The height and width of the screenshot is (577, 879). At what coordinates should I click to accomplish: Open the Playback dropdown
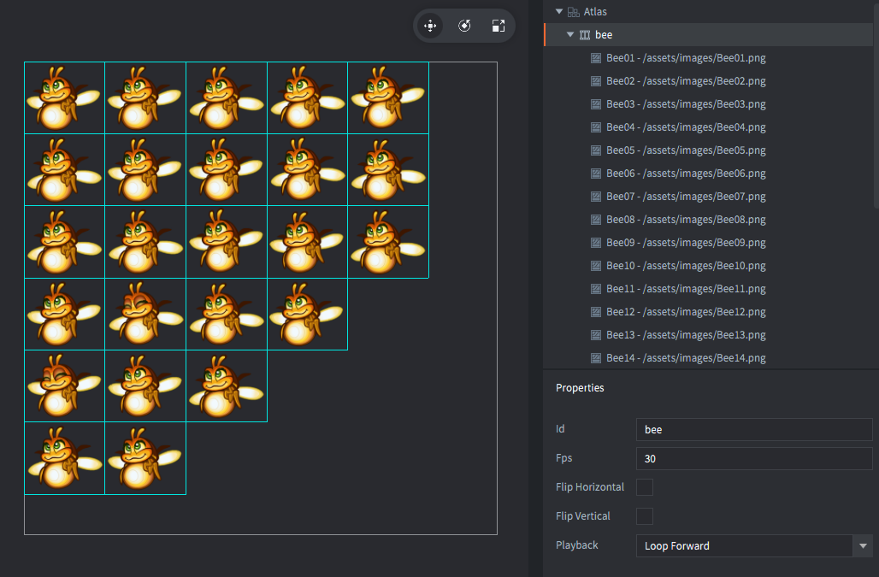tap(863, 546)
